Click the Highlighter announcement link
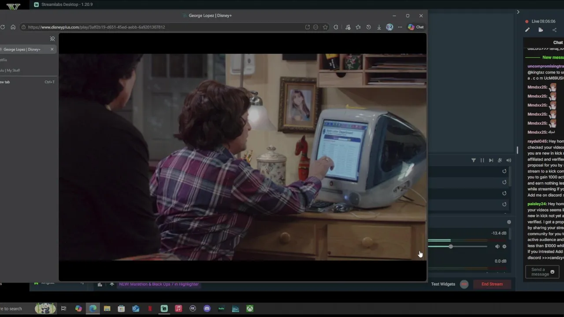 159,284
